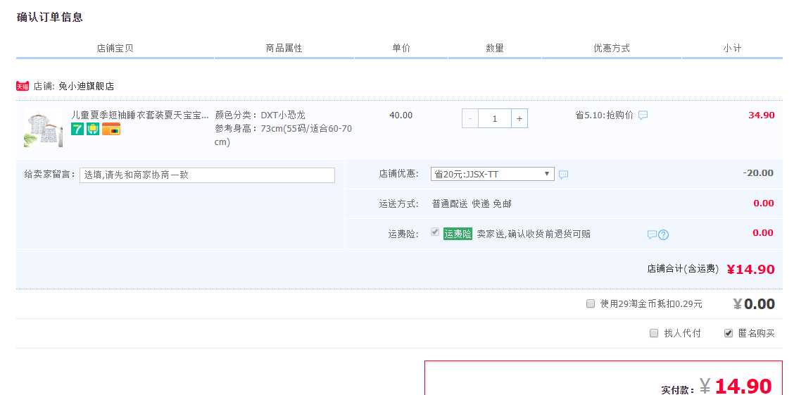Screen dimensions: 794x395
Task: Click the 商品属性 column header
Action: pyautogui.click(x=284, y=48)
